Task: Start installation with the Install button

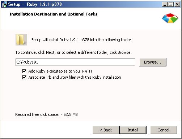Action: click(133, 130)
